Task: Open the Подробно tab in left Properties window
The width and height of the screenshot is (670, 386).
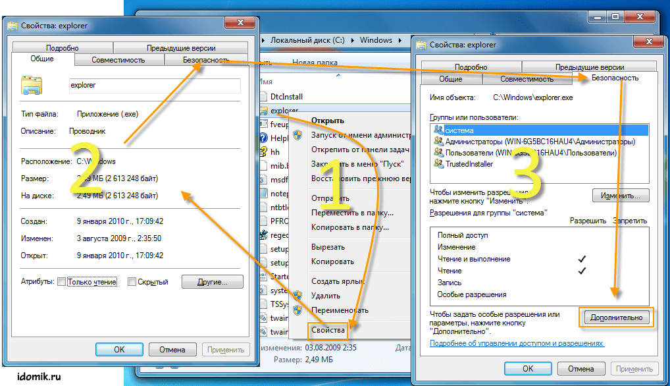Action: pos(63,48)
